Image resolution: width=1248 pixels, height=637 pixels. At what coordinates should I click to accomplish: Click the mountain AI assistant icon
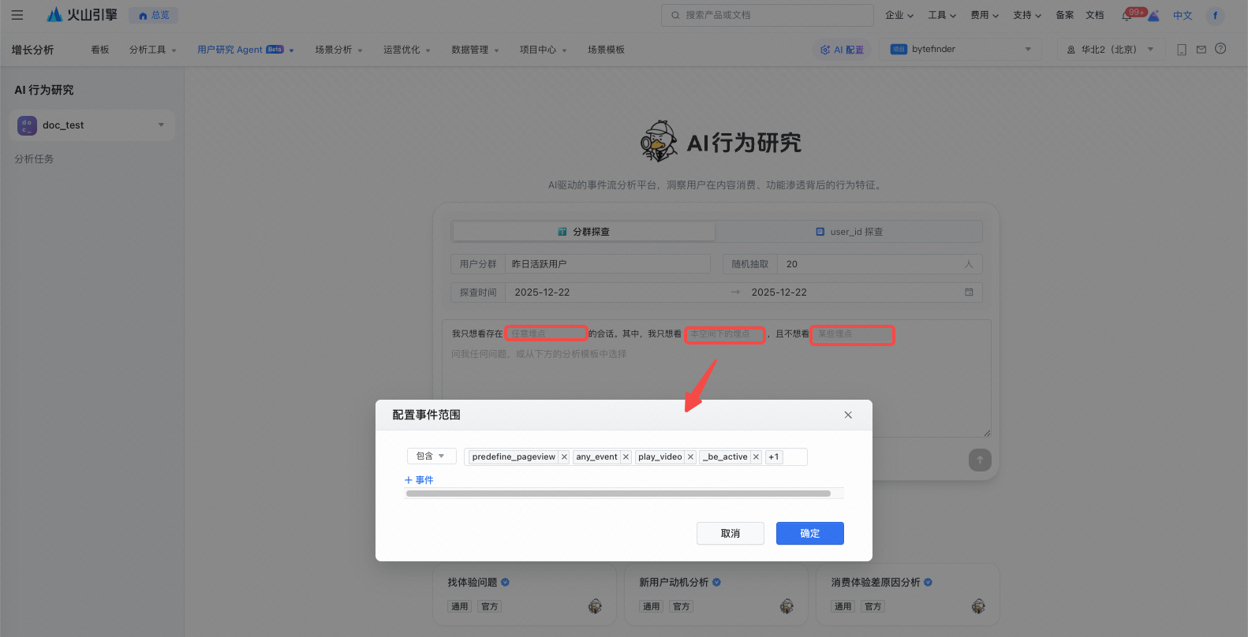coord(1153,16)
